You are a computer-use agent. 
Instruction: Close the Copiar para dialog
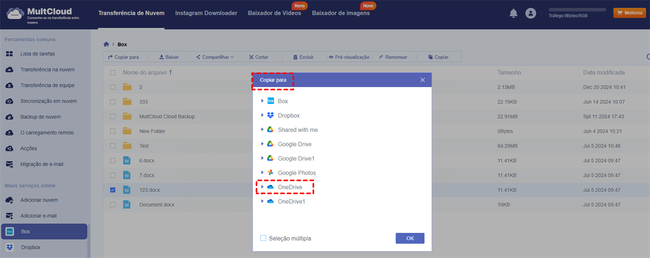coord(422,80)
